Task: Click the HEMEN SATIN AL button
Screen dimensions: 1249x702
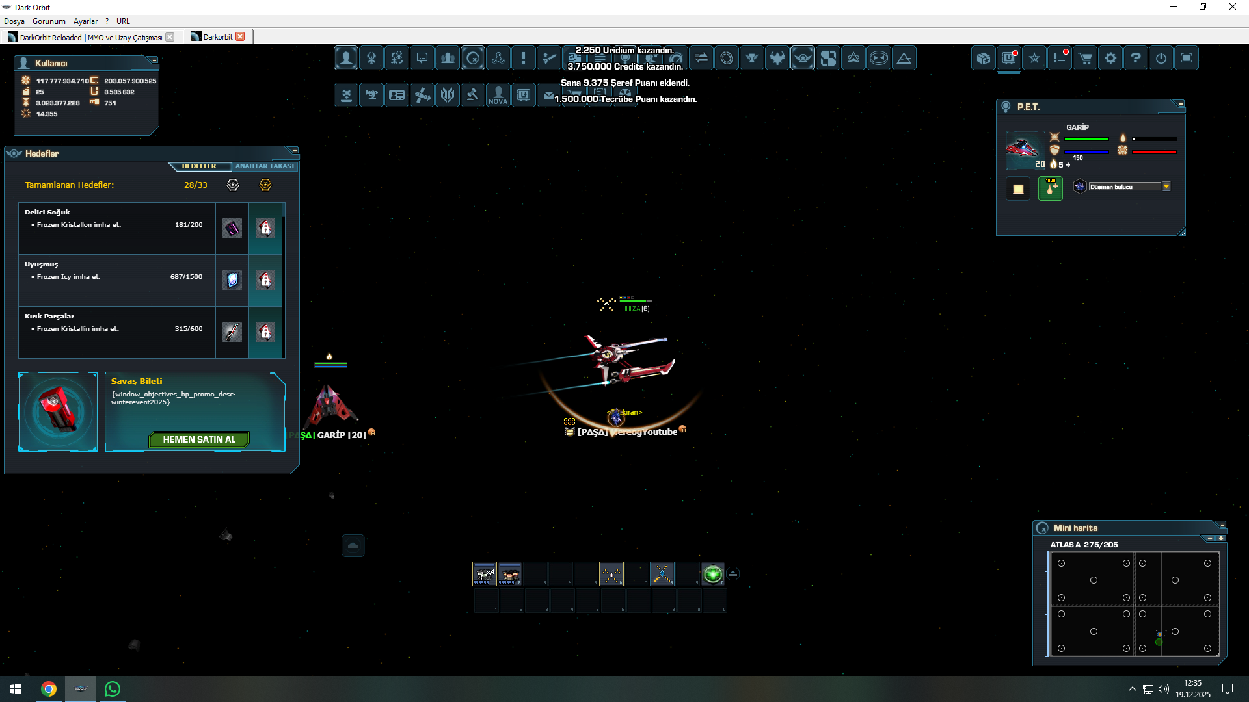Action: pyautogui.click(x=199, y=440)
